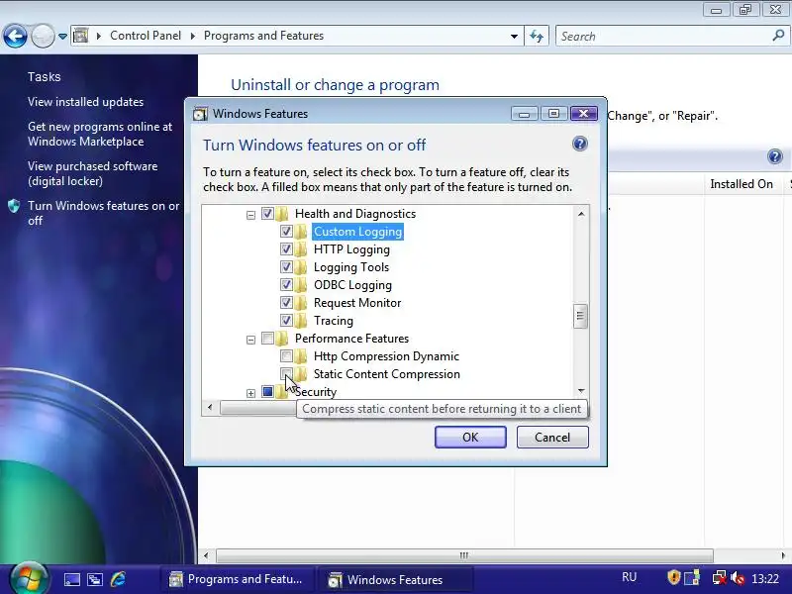The width and height of the screenshot is (792, 594).
Task: Click the 13:22 system clock
Action: tap(765, 578)
